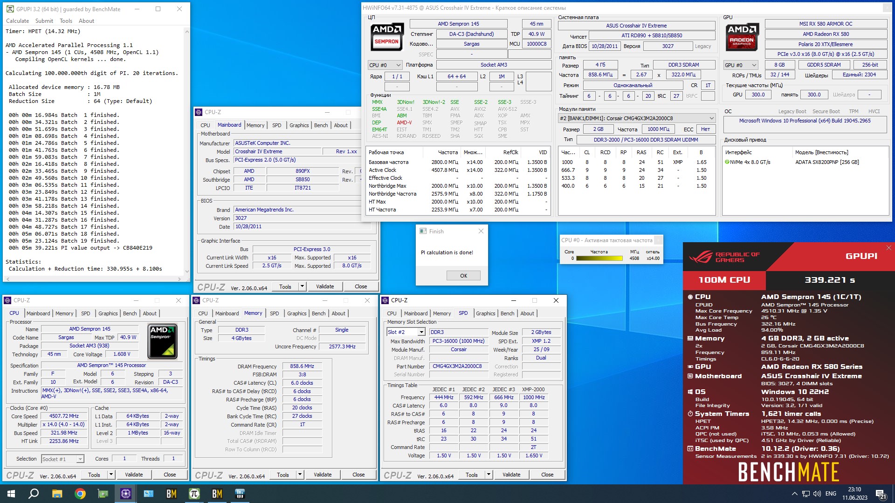Image resolution: width=895 pixels, height=503 pixels.
Task: Open second BenchMate taskbar icon
Action: coord(217,494)
